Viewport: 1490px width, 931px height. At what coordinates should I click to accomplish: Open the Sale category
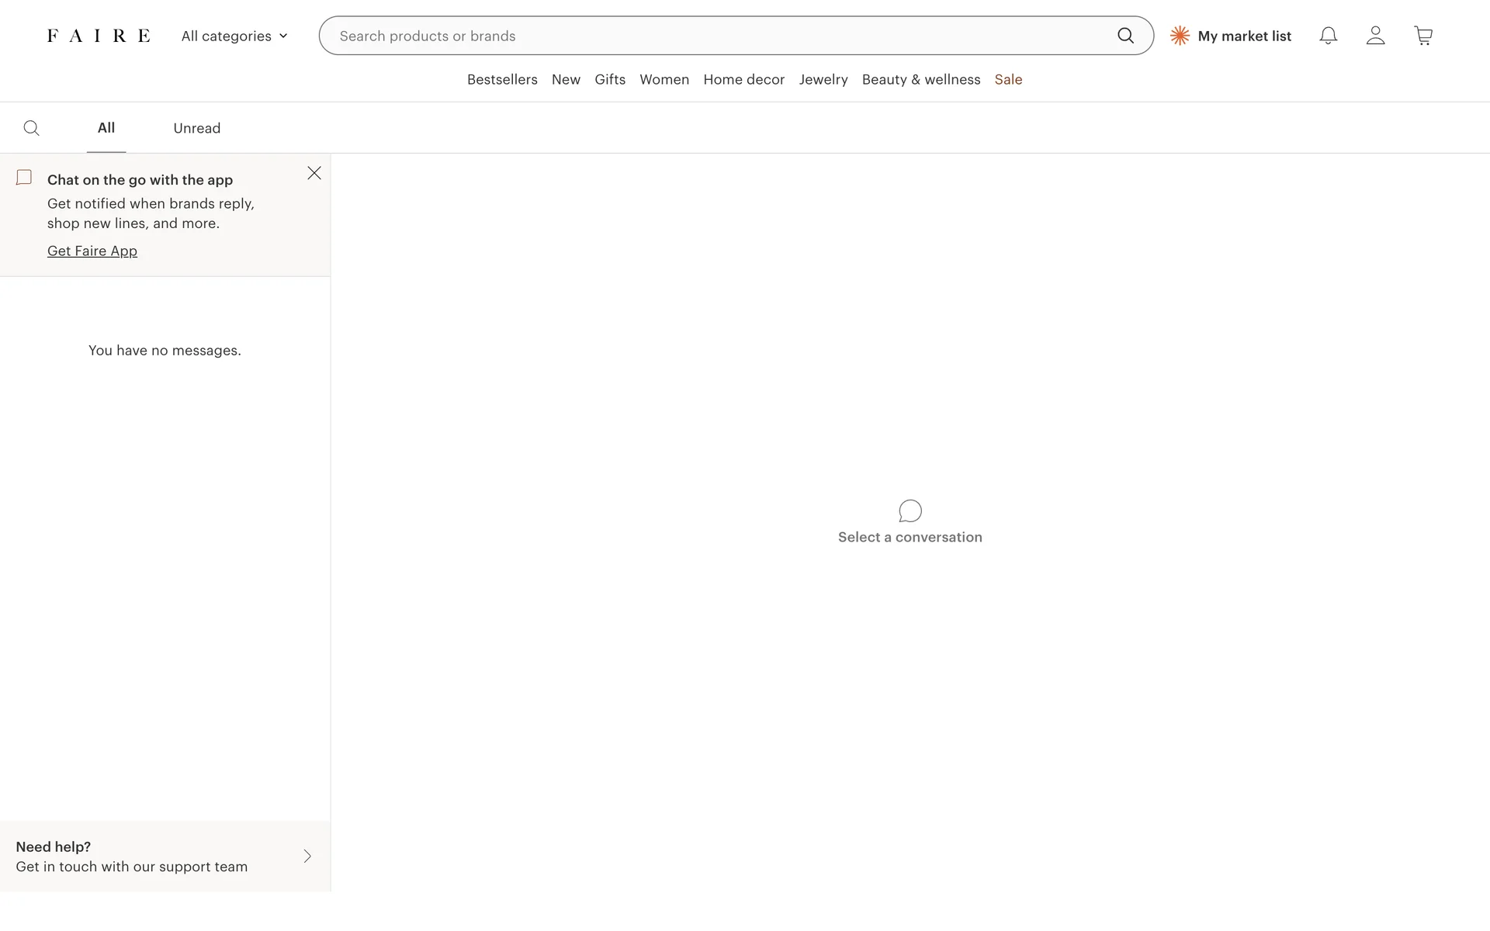(1008, 79)
